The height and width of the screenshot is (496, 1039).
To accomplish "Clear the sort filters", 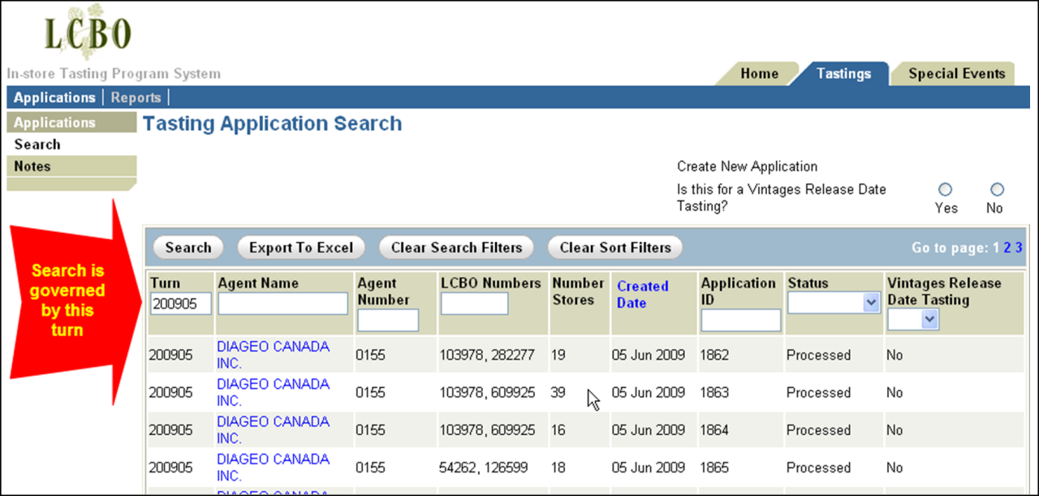I will click(615, 248).
